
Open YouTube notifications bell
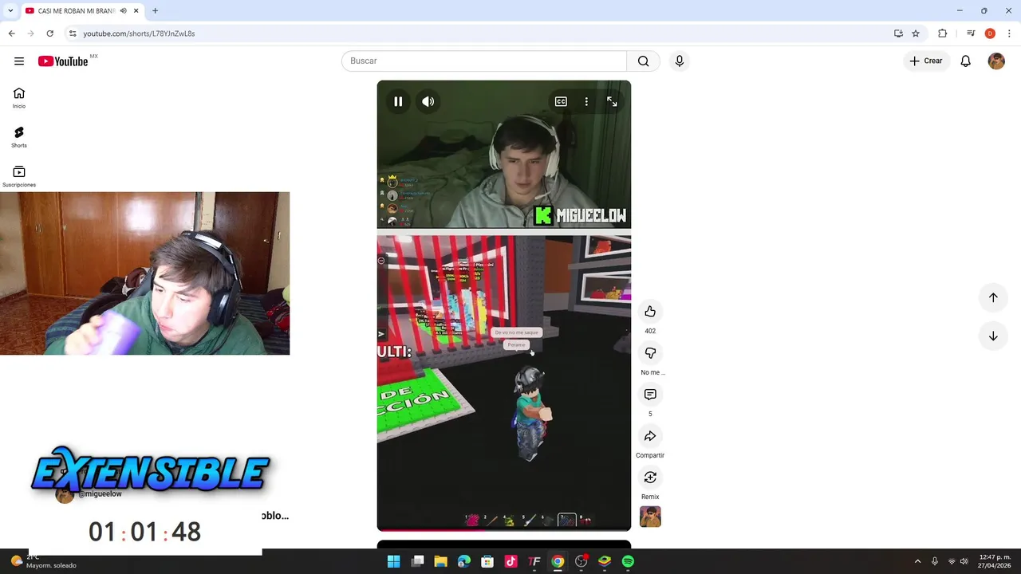[x=965, y=61]
